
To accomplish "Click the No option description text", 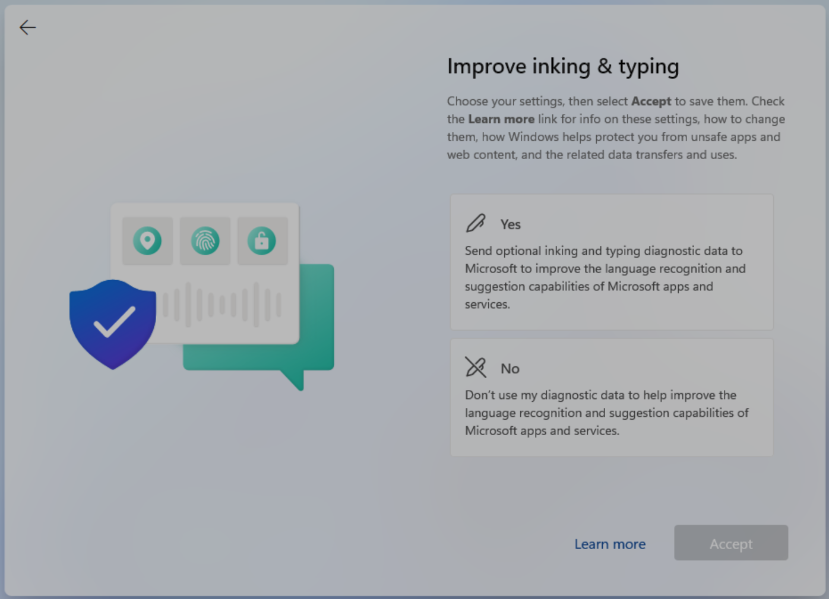I will pos(607,413).
